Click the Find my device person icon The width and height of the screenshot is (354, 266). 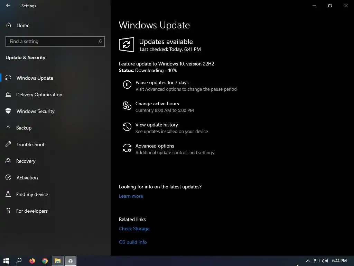click(8, 194)
